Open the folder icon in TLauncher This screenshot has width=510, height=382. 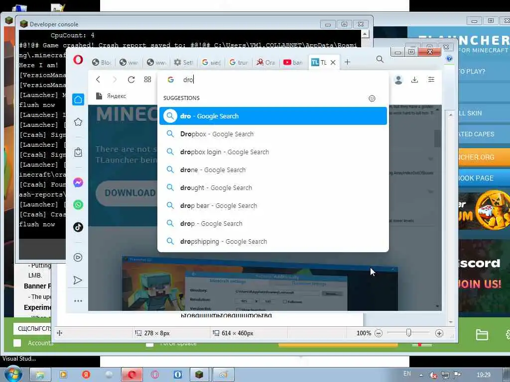point(482,335)
